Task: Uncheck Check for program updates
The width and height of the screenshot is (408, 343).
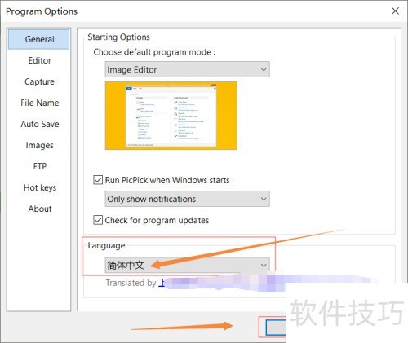Action: click(x=98, y=220)
